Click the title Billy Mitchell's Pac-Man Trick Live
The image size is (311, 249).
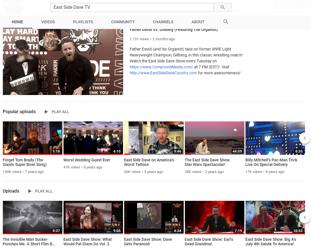coord(271,162)
